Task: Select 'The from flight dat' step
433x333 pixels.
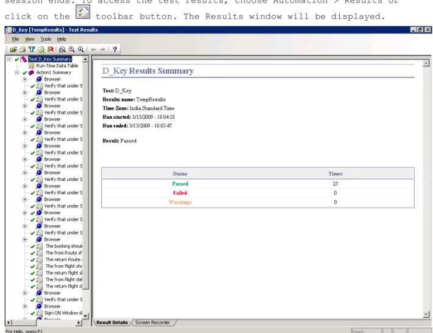Action: (x=64, y=279)
